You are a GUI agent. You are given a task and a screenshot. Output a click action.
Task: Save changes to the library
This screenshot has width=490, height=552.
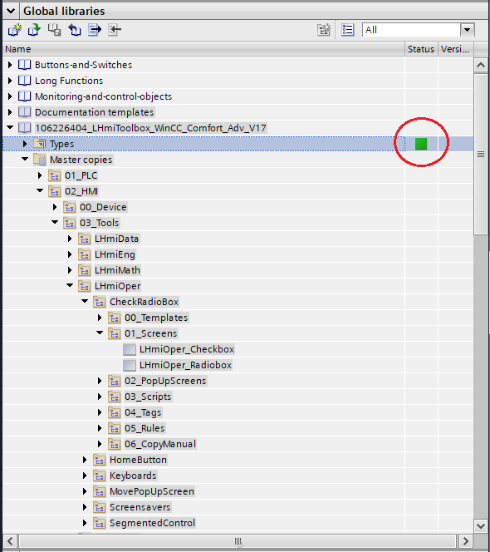54,30
